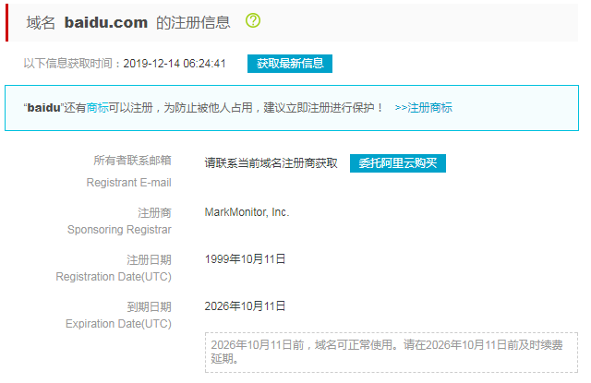Click the dashed renewal reminder box

click(391, 353)
